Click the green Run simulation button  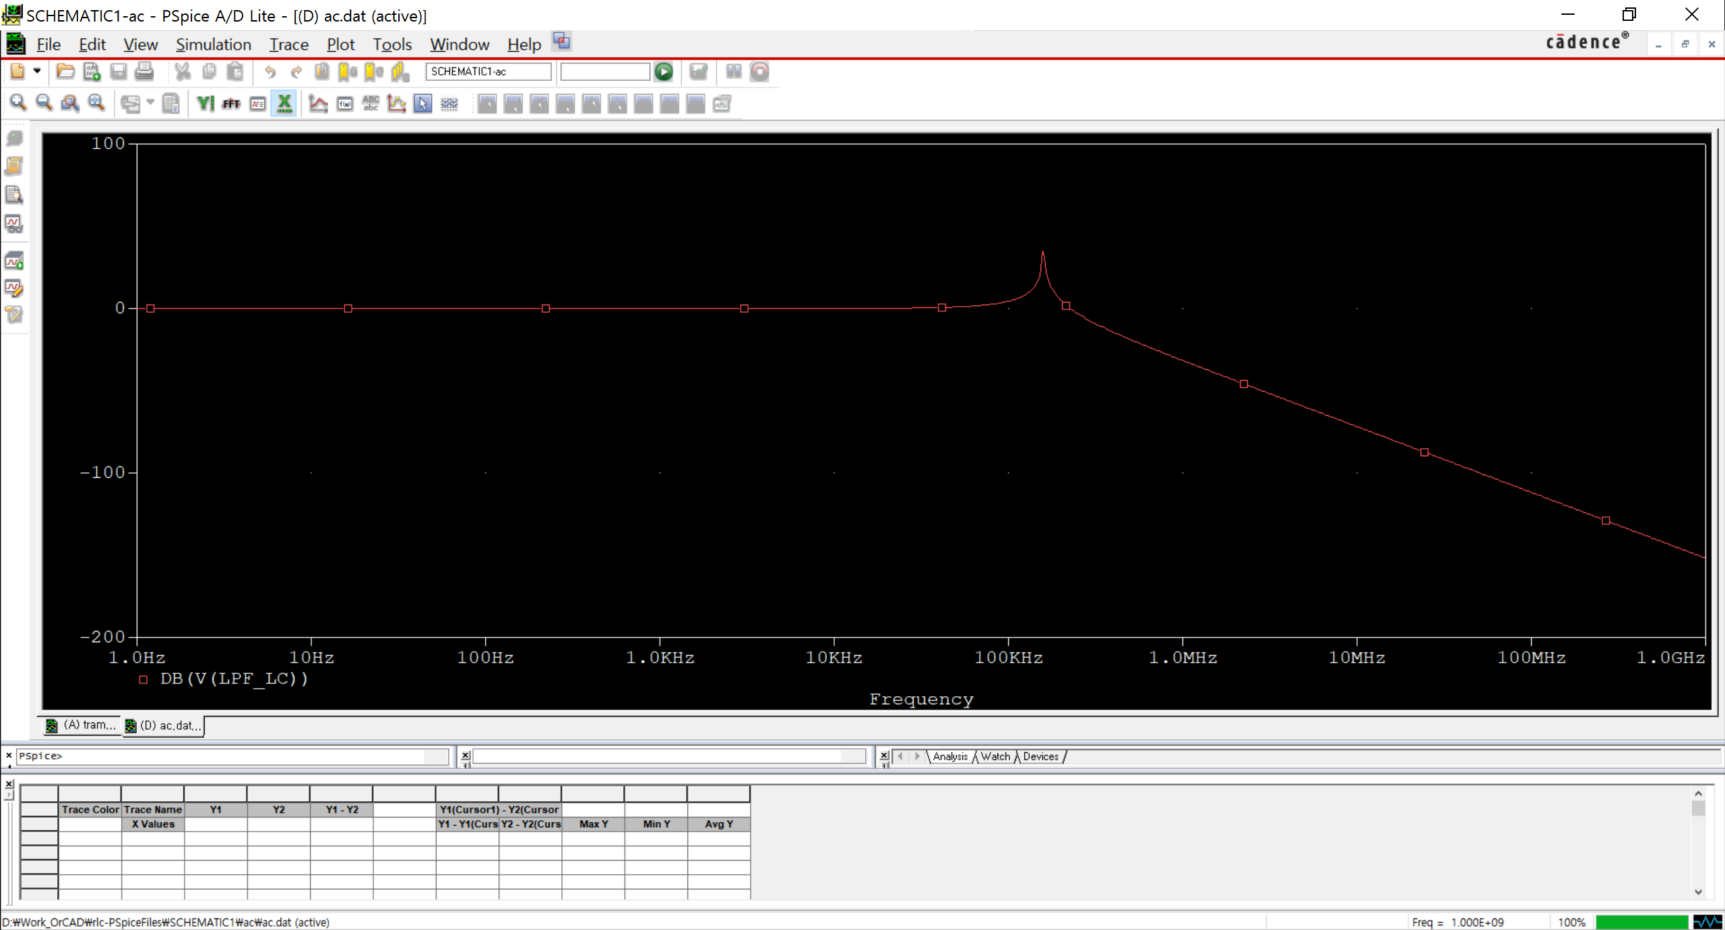point(664,71)
